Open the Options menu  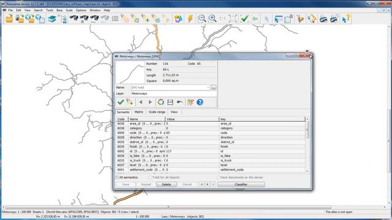[x=81, y=10]
